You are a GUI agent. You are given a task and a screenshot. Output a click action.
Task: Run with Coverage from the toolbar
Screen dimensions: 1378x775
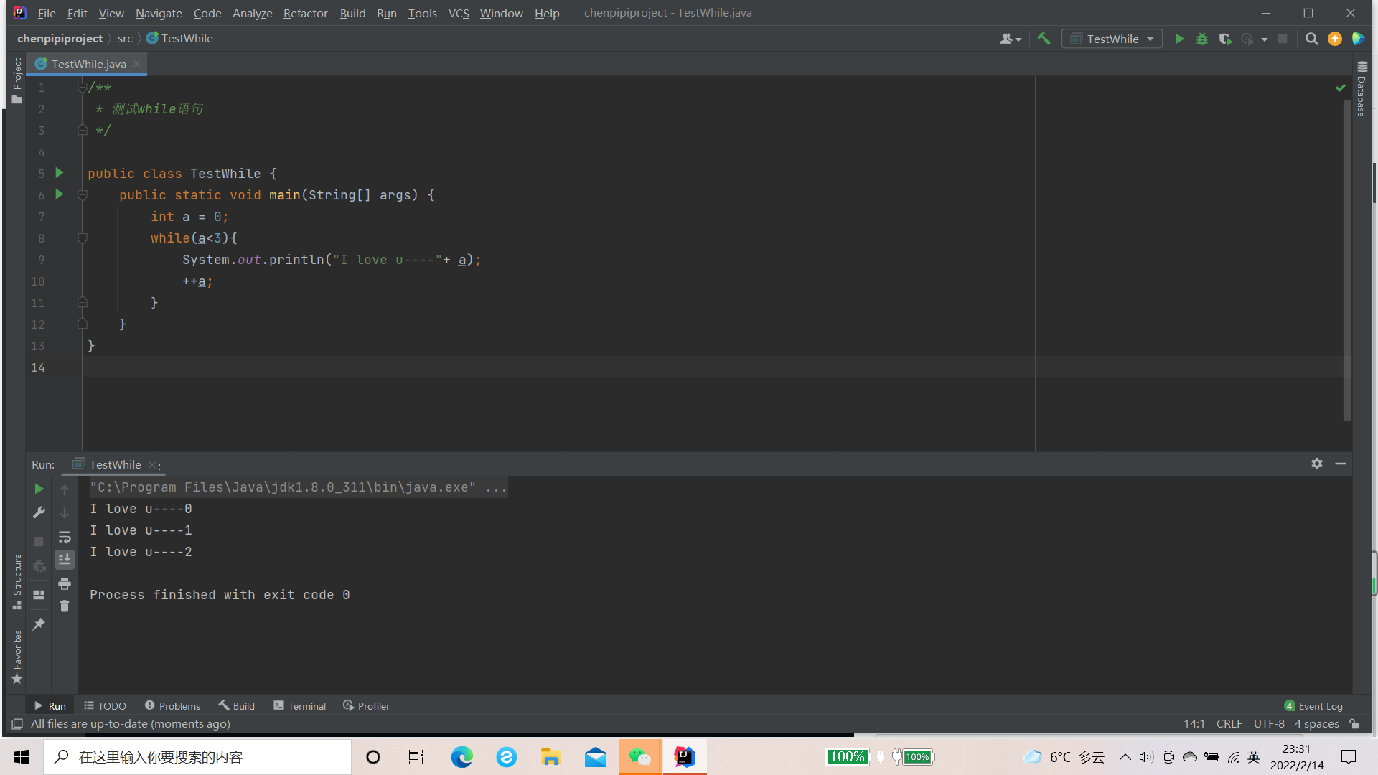1225,39
